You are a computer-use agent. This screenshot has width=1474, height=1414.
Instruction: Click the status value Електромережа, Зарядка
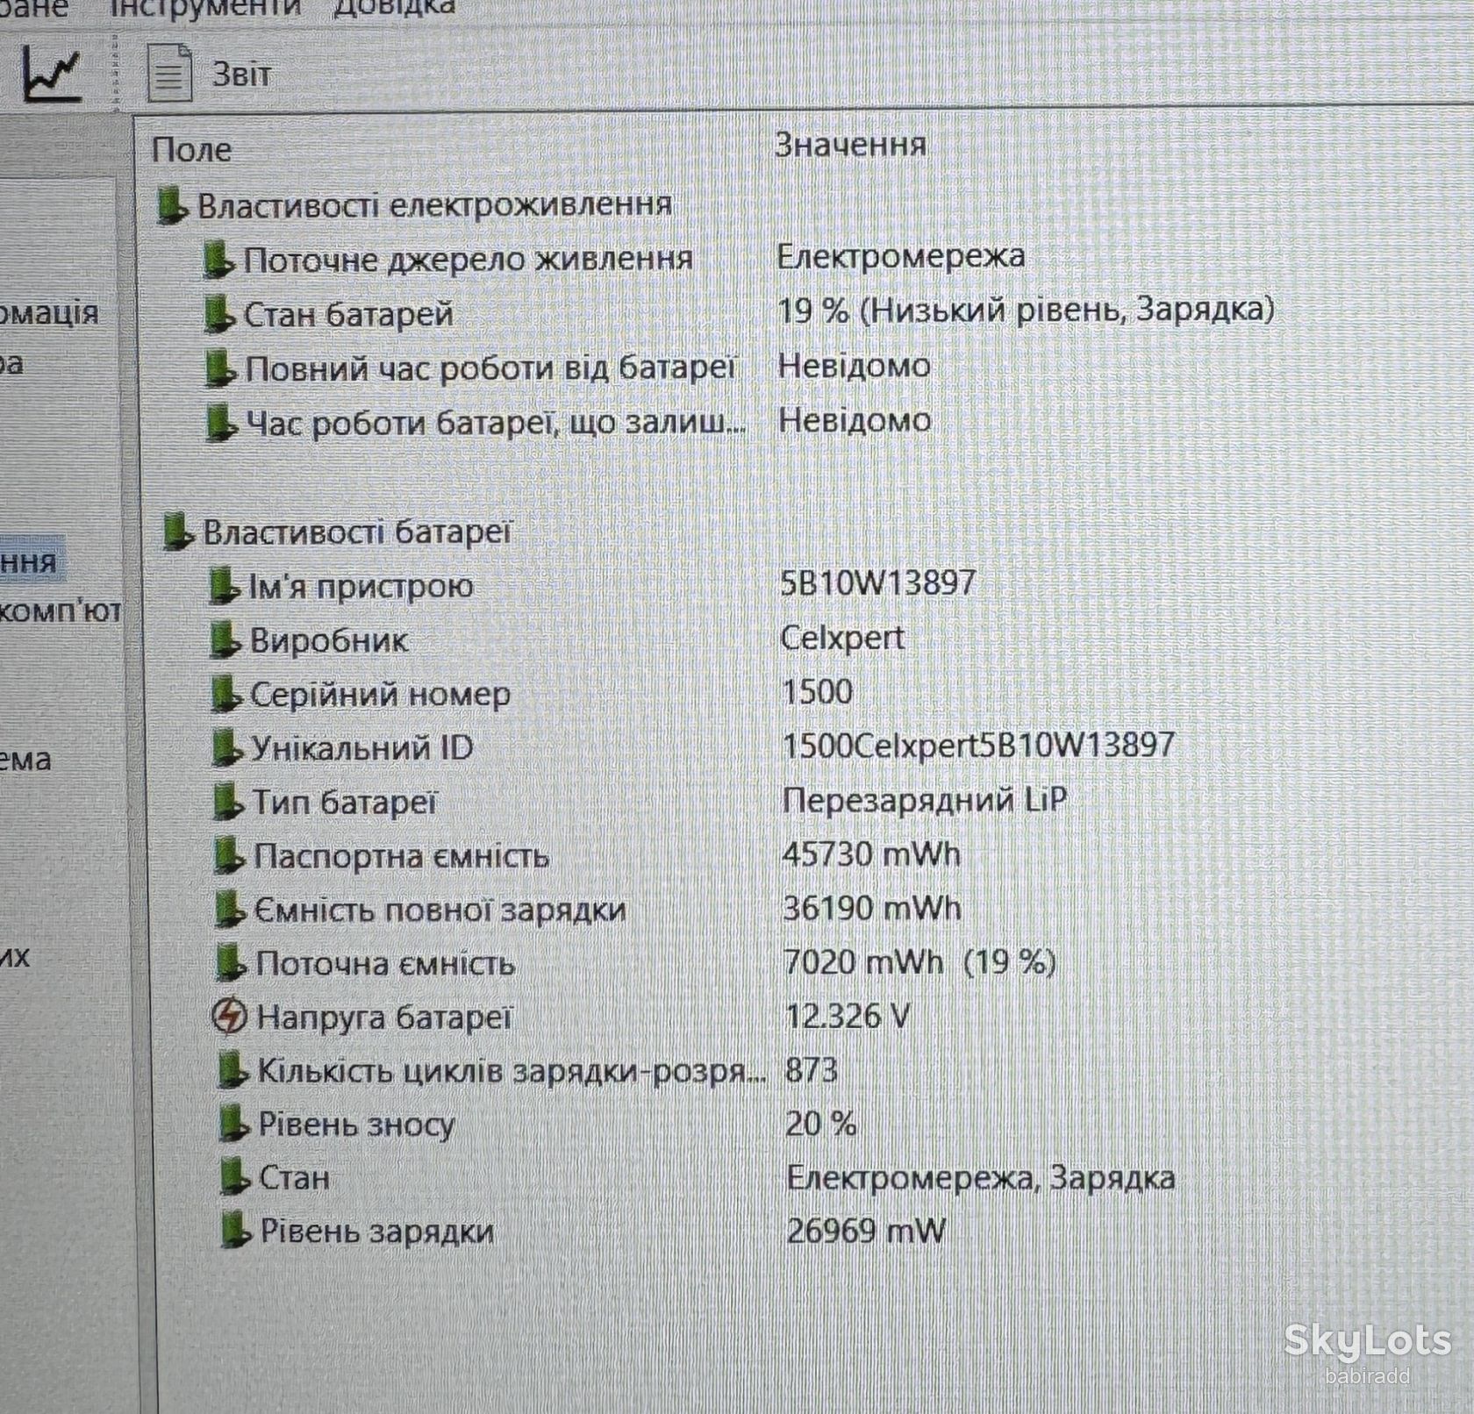(x=981, y=1178)
